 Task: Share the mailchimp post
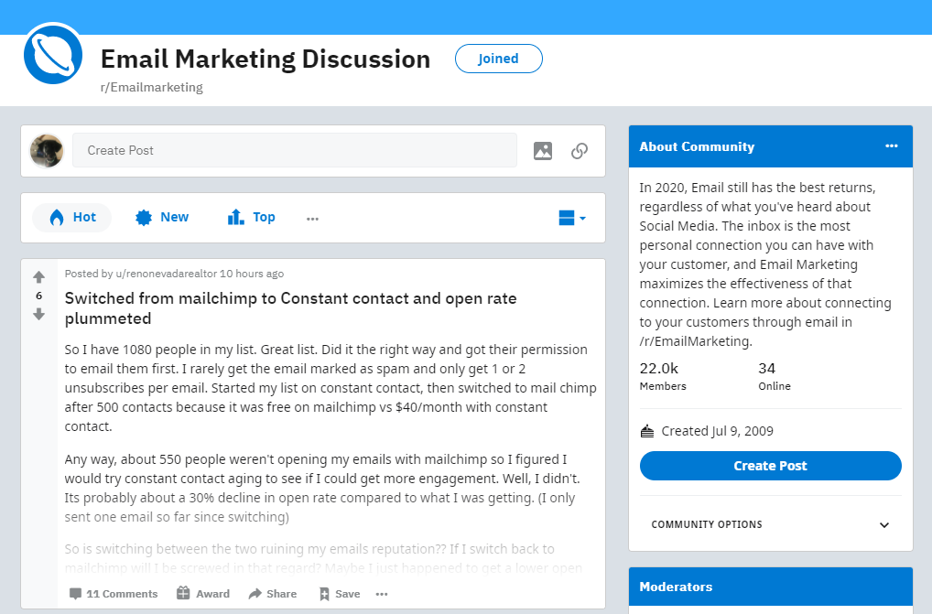(272, 594)
